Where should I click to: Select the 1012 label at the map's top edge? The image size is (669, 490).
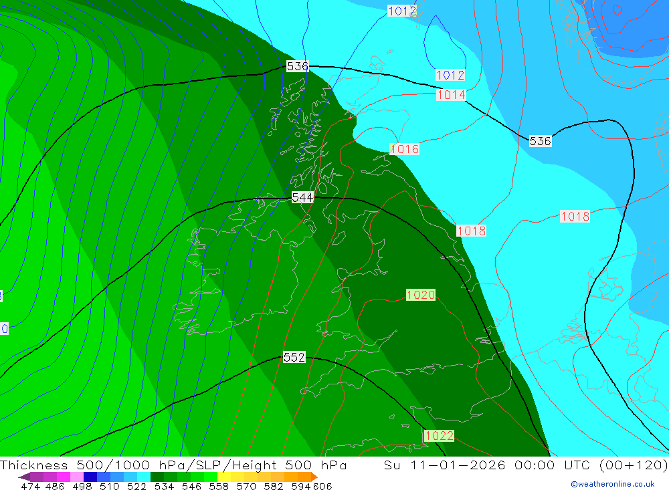tap(402, 11)
